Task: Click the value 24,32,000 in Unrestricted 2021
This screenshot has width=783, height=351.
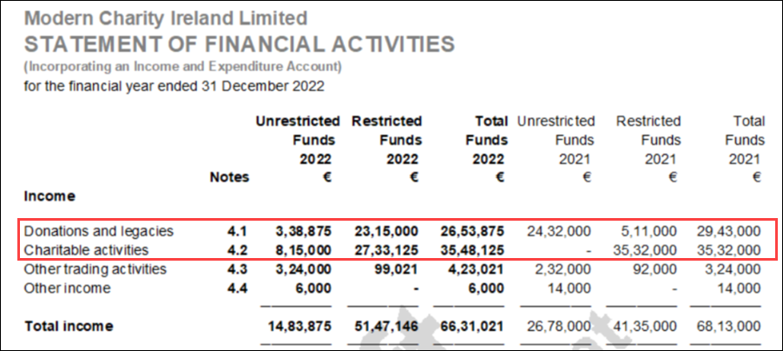Action: pos(559,231)
